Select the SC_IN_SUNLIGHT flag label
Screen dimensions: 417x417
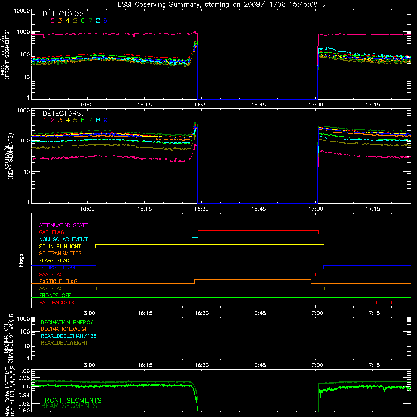point(60,246)
